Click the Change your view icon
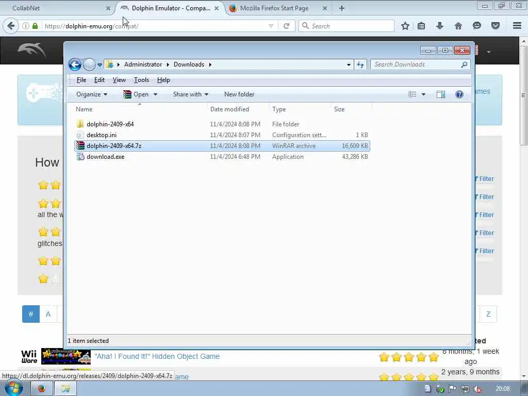528x396 pixels. point(412,94)
